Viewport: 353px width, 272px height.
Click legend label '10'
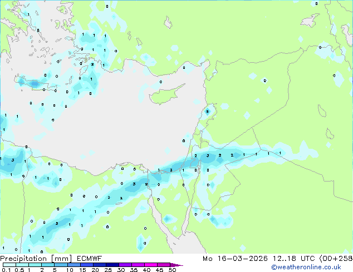pyautogui.click(x=70, y=270)
